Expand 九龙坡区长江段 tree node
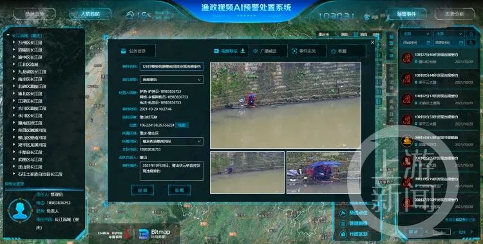This screenshot has height=244, width=483. pos(14,71)
